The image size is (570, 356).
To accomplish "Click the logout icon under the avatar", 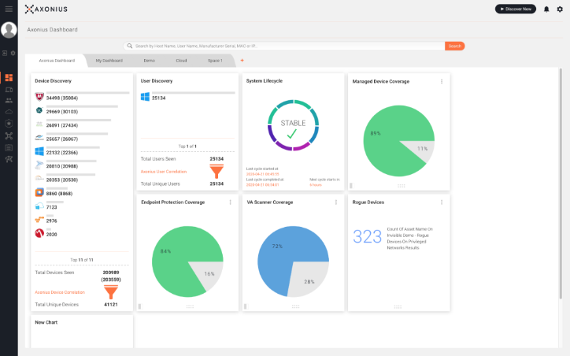I will click(x=5, y=53).
